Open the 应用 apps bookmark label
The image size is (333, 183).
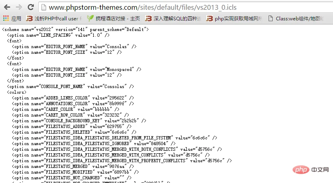tap(16, 19)
